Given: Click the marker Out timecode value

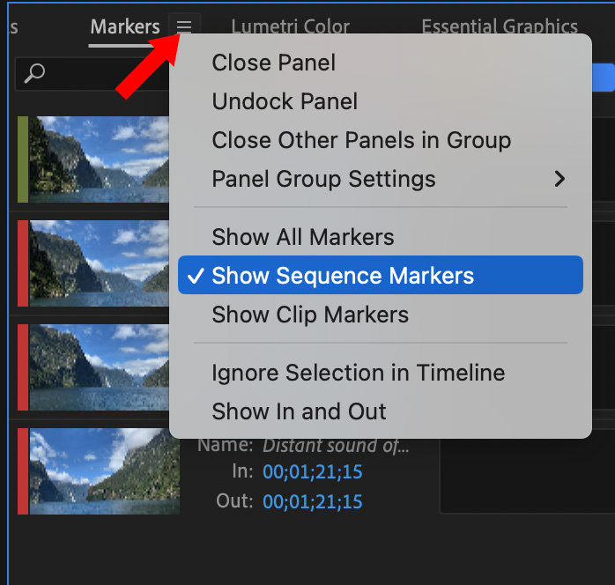Looking at the screenshot, I should [312, 502].
